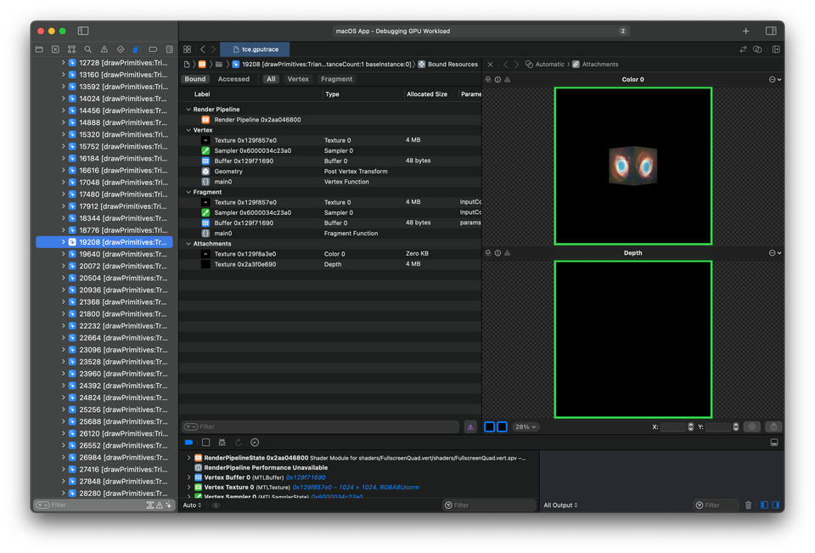Open the Debug navigator icon
Image resolution: width=815 pixels, height=553 pixels.
click(136, 49)
